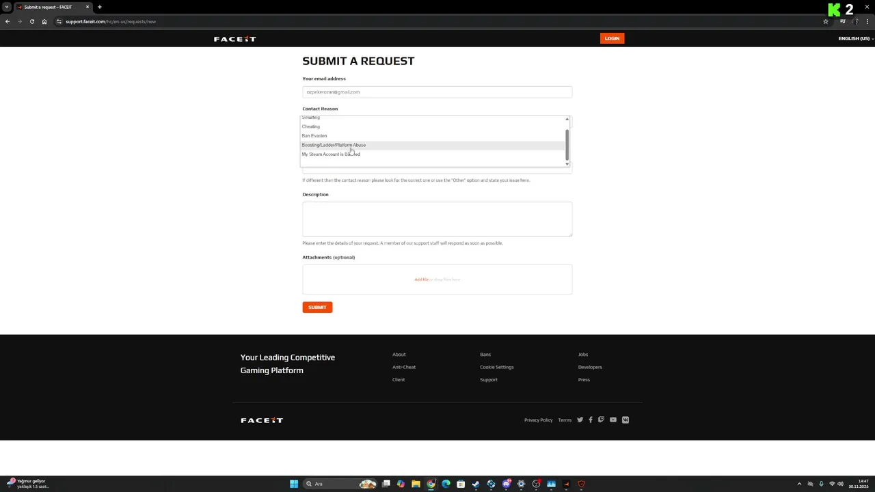Launch Copilot from the taskbar

point(401,484)
